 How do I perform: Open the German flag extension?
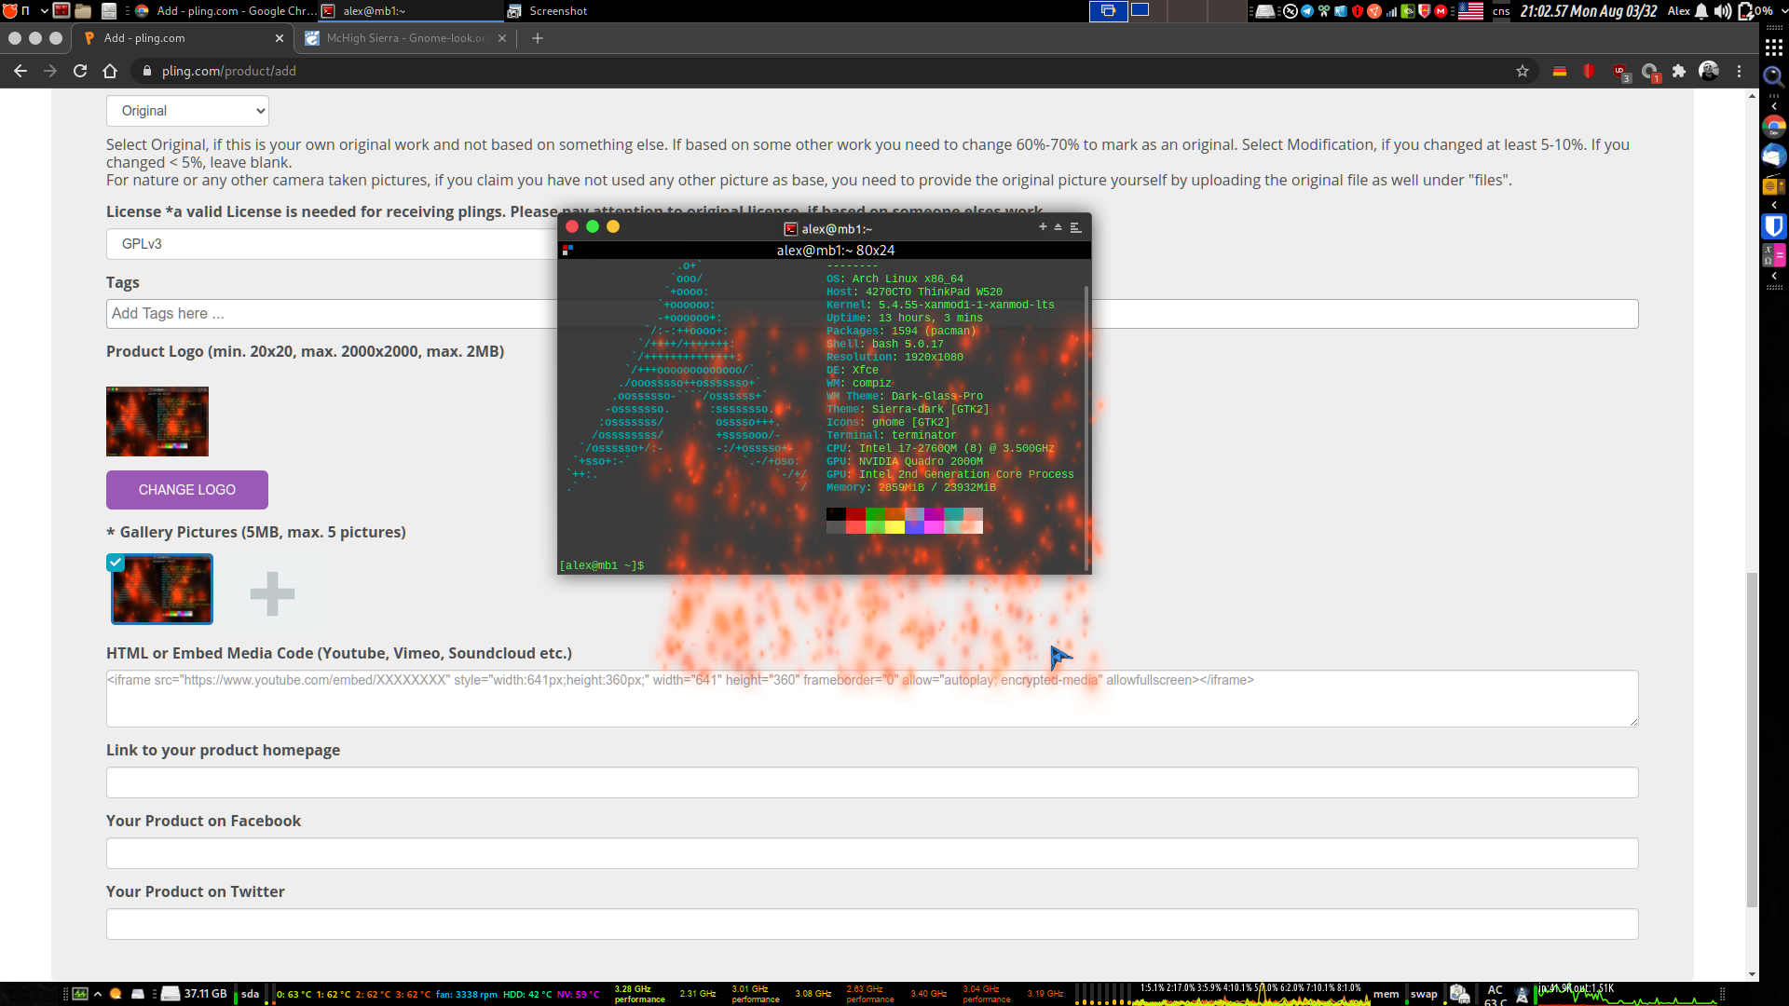(x=1560, y=71)
